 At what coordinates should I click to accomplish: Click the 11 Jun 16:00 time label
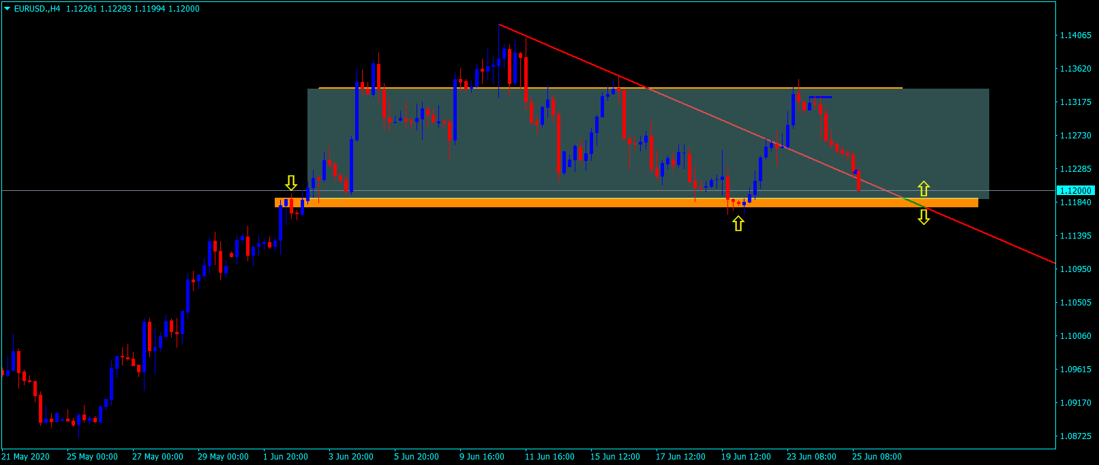549,457
